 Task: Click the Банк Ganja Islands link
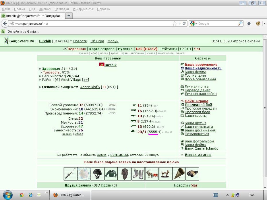click(x=201, y=148)
